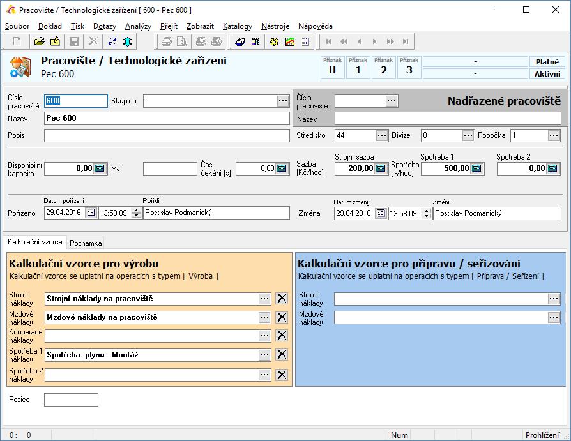Viewport: 571px width, 441px height.
Task: Open the Doklad menu
Action: (50, 26)
